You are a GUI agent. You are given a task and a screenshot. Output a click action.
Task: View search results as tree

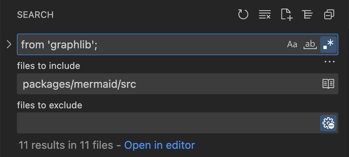click(308, 15)
